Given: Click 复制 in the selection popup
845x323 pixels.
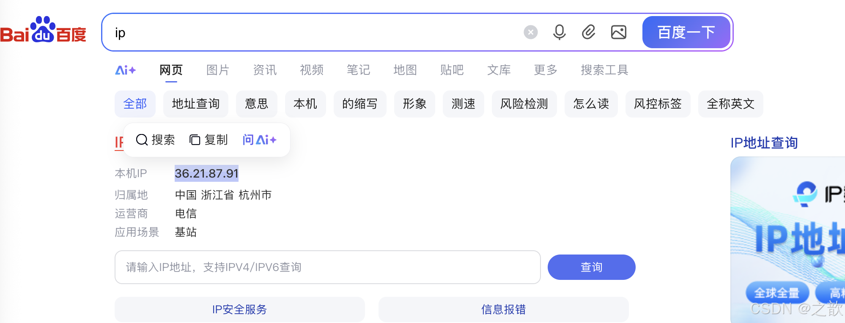Looking at the screenshot, I should (x=209, y=140).
